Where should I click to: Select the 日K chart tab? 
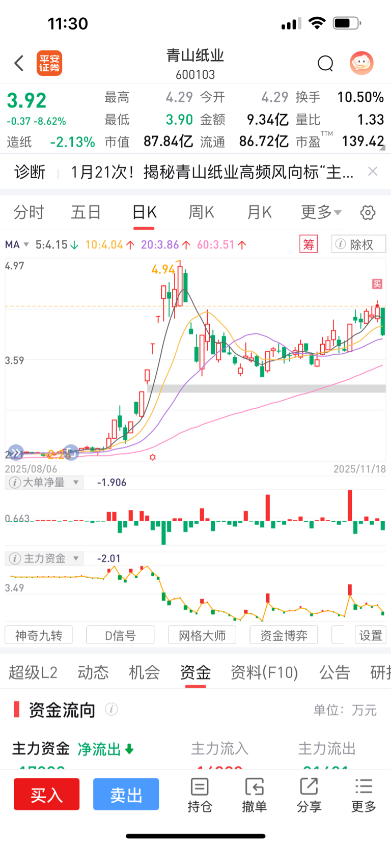pos(144,212)
